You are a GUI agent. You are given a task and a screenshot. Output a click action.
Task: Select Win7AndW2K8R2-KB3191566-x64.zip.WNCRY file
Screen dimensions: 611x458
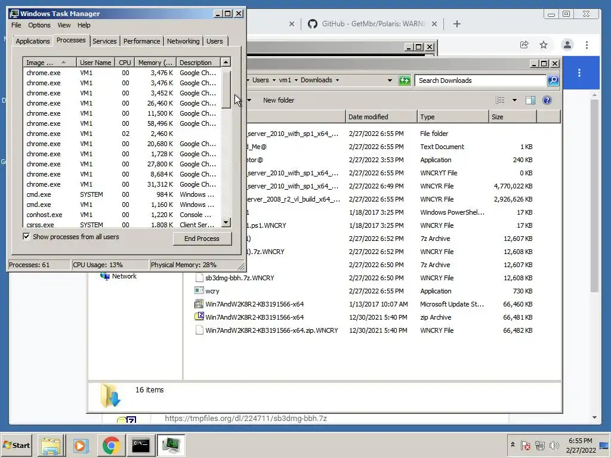point(271,330)
